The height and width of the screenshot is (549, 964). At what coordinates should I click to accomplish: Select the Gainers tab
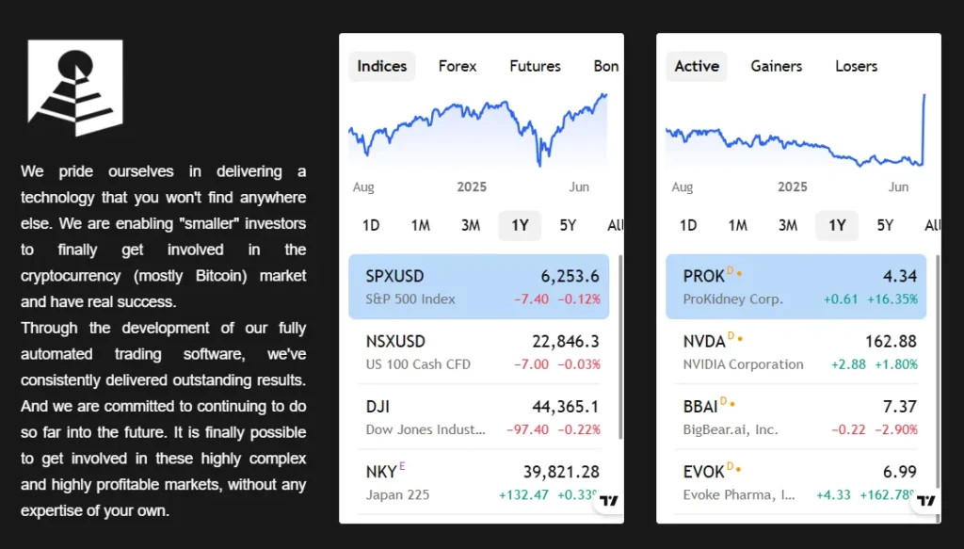click(776, 66)
